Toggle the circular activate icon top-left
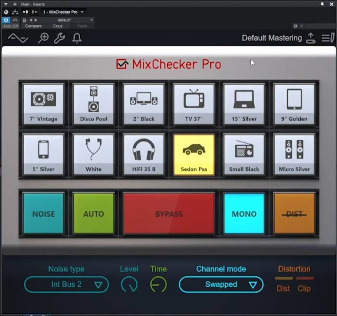Viewport: 337px width, 316px height. pos(6,12)
